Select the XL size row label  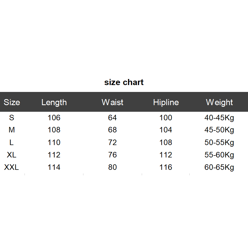(x=12, y=155)
